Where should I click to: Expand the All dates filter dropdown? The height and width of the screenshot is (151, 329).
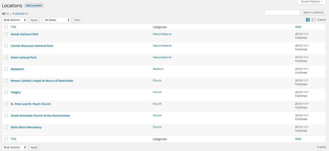point(57,20)
